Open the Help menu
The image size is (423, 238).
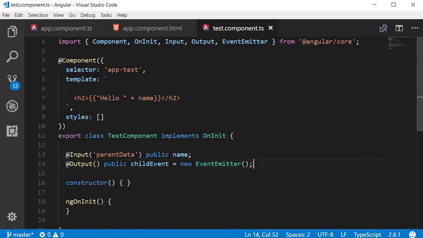(122, 15)
